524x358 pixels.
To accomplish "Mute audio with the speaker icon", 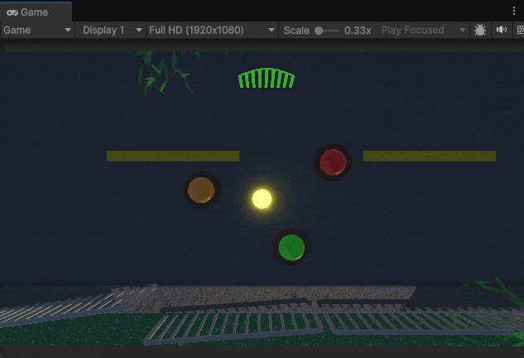I will pos(502,30).
